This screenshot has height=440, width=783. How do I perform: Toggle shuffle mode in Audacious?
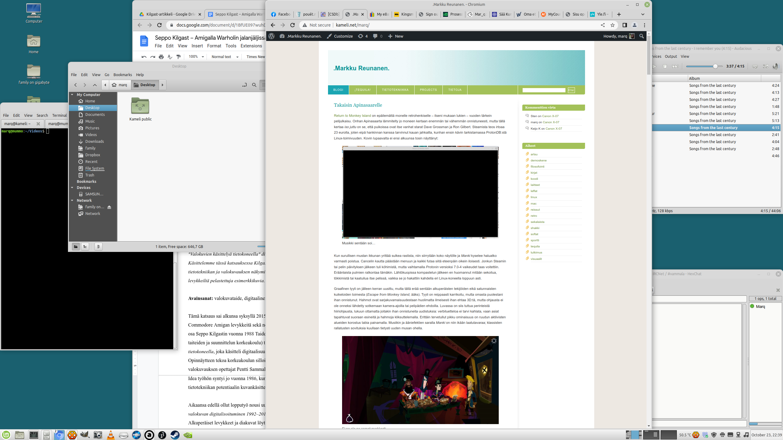765,66
